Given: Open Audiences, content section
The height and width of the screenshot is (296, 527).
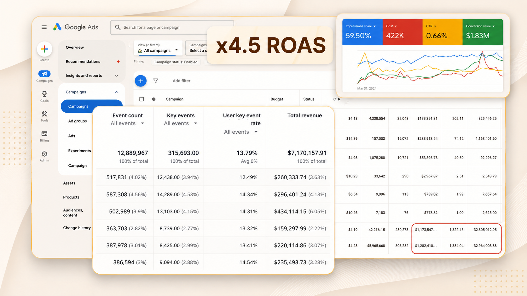Looking at the screenshot, I should [x=73, y=213].
